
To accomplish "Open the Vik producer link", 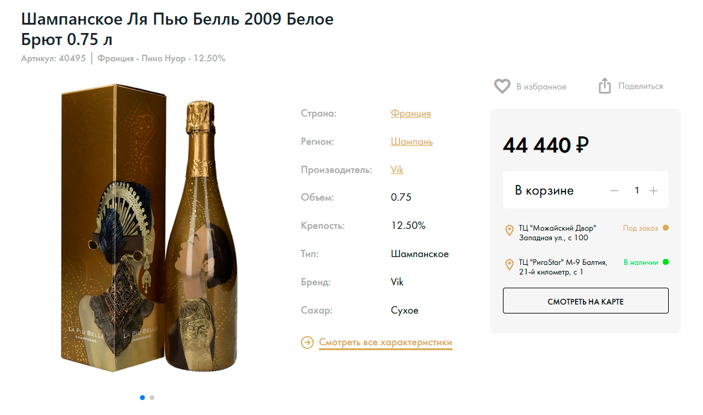I will pos(397,169).
